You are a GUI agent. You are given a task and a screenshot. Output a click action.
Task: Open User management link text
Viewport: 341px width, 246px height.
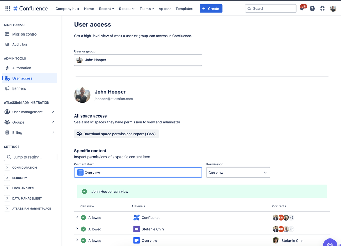27,112
